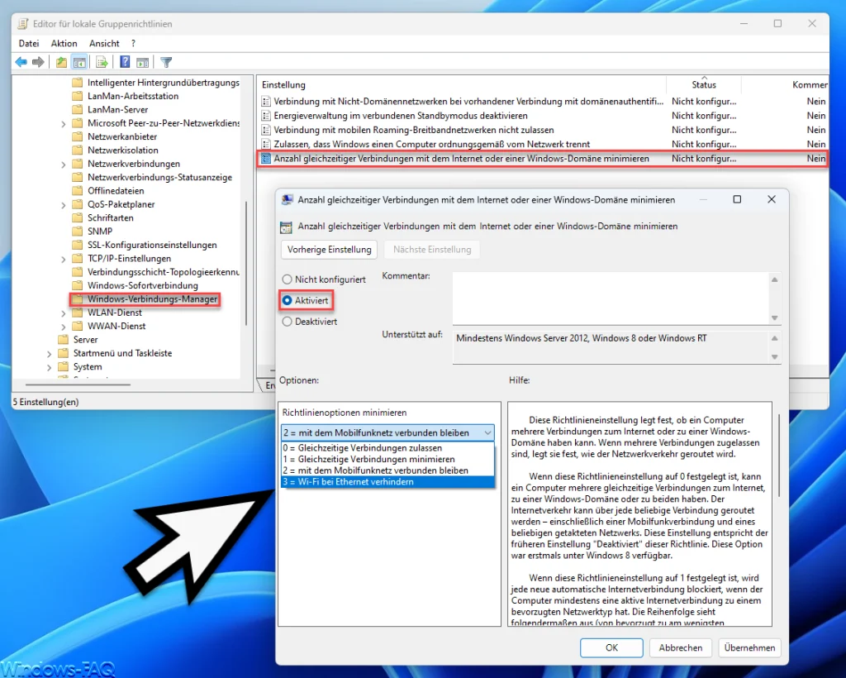The height and width of the screenshot is (678, 846).
Task: Expand the TCP/IP-Einstellungen tree node
Action: click(x=64, y=259)
